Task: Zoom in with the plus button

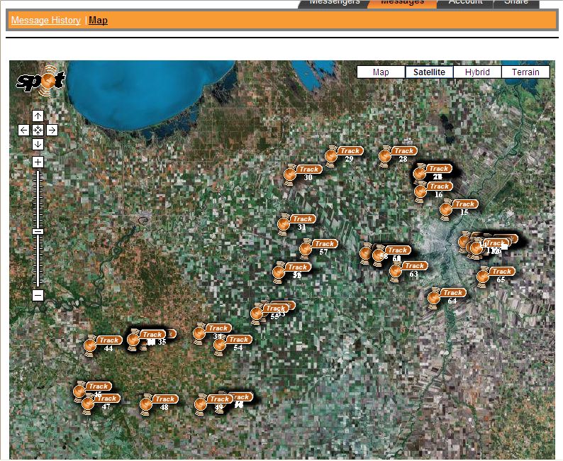Action: coord(38,162)
